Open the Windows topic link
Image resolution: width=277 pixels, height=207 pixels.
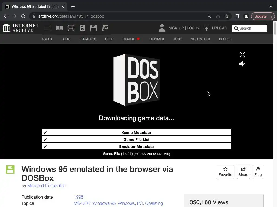pos(126,203)
